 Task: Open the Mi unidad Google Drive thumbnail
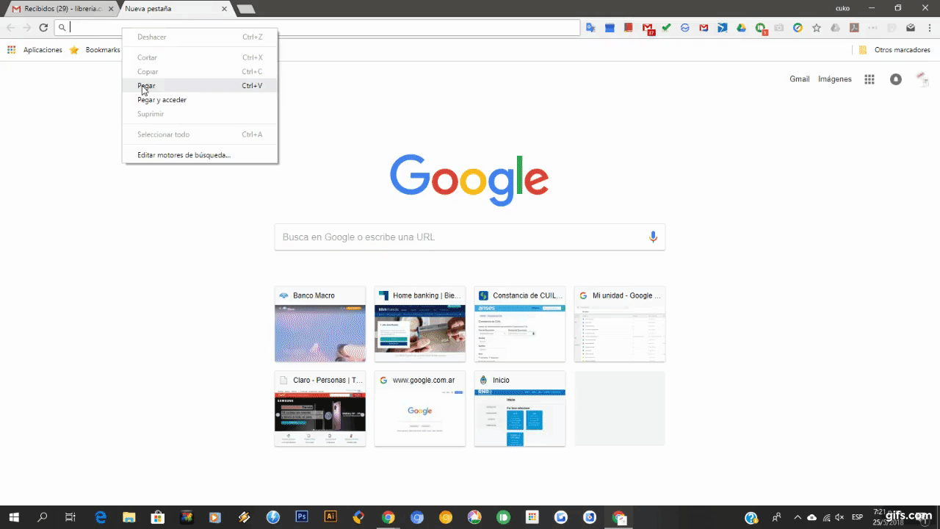click(x=620, y=324)
